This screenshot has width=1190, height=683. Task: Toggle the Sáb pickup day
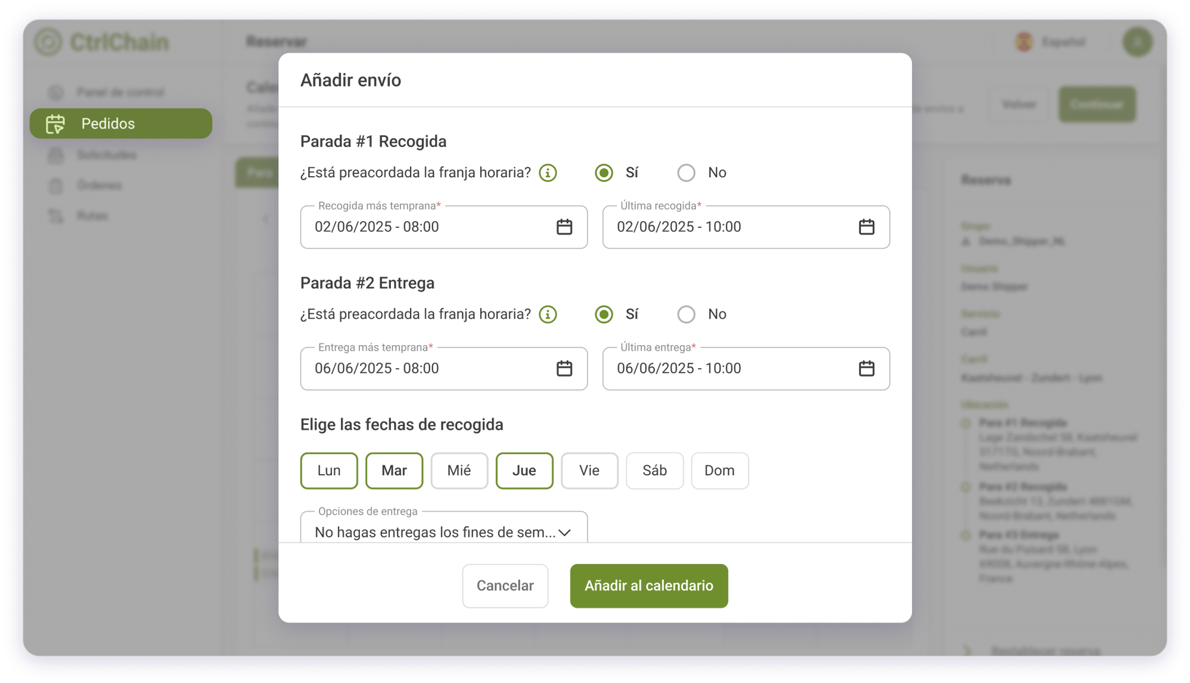[x=654, y=471]
